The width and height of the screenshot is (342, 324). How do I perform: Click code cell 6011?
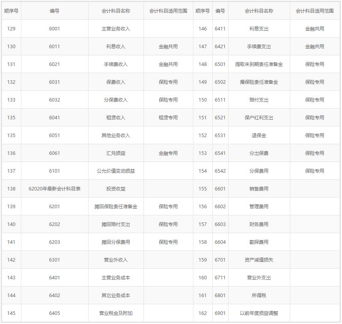[x=55, y=47]
